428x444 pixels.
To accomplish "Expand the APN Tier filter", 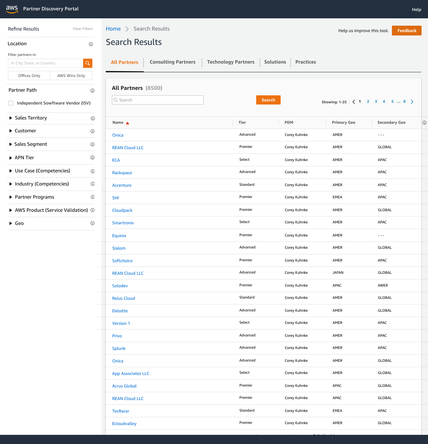I will (11, 158).
